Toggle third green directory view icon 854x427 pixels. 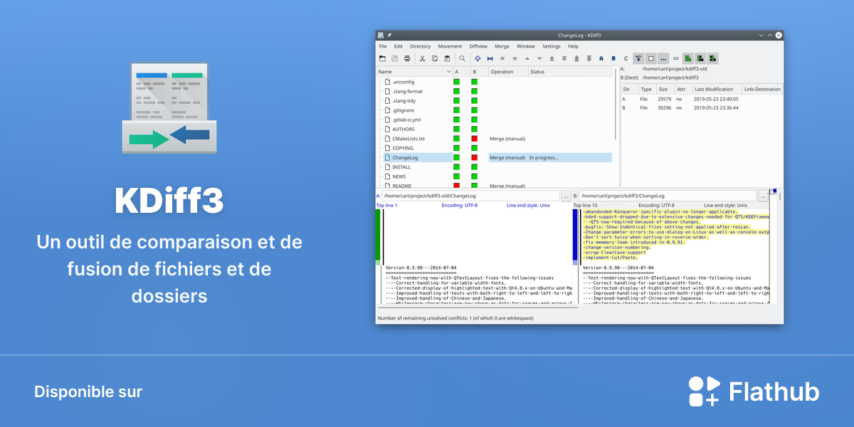(712, 58)
